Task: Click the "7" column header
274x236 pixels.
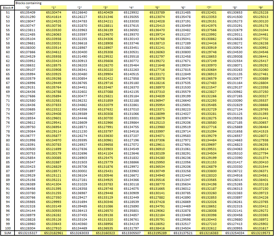Action: coord(209,8)
